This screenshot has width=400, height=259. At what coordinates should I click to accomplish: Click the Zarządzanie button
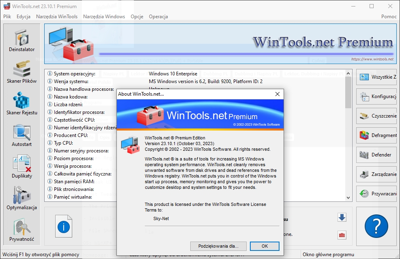(376, 174)
